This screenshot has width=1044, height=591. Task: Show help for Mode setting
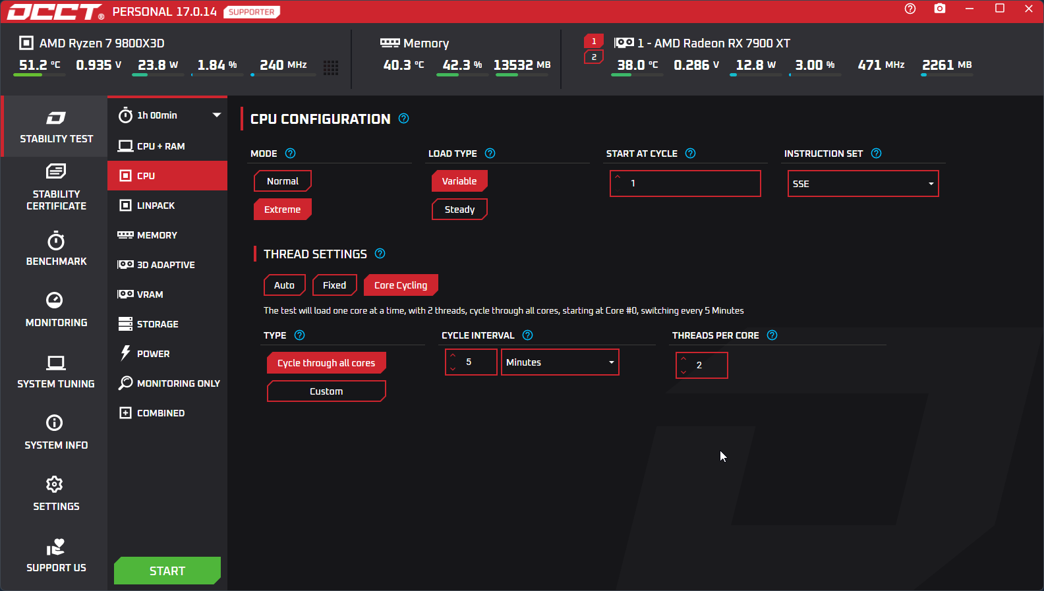pyautogui.click(x=291, y=154)
